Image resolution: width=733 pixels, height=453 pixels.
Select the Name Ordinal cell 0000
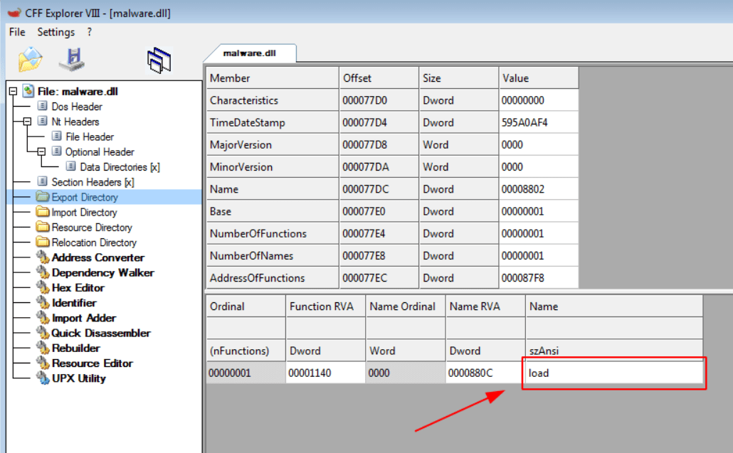coord(406,373)
